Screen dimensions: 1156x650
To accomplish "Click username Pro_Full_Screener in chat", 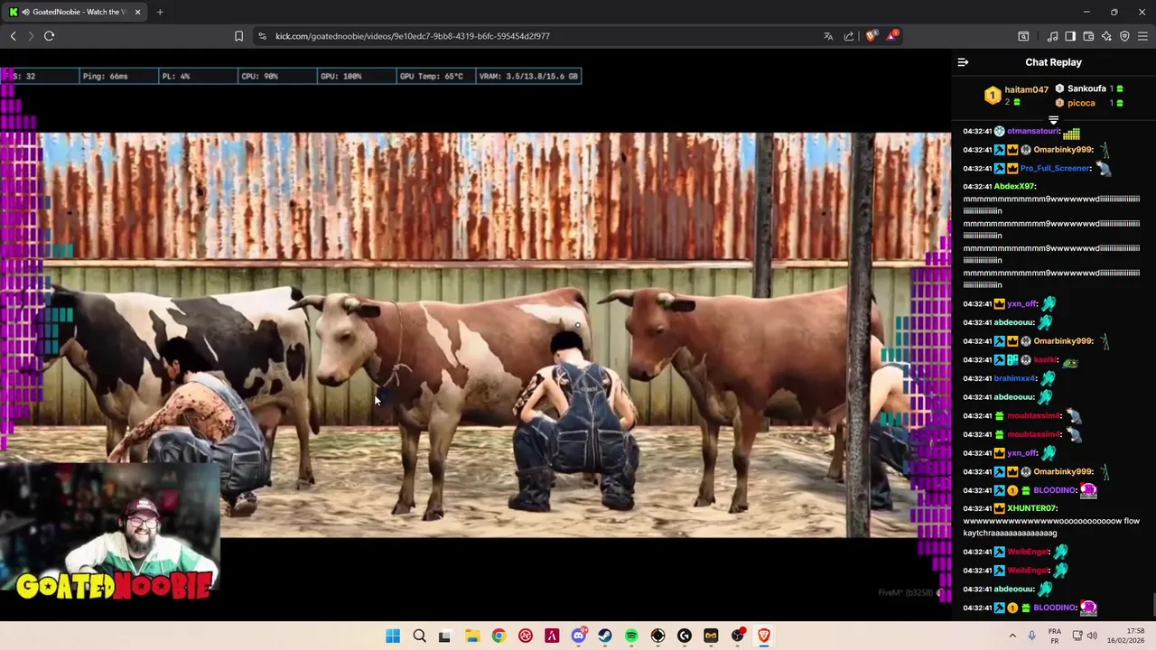I will [1056, 168].
